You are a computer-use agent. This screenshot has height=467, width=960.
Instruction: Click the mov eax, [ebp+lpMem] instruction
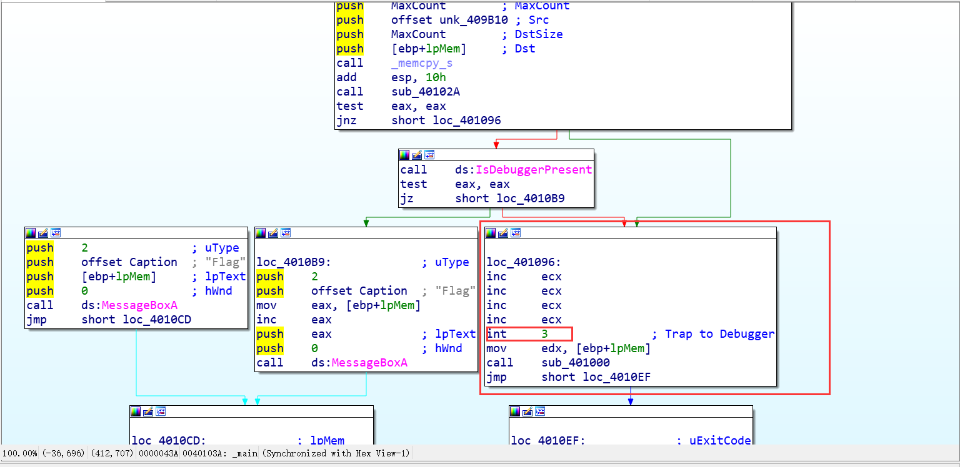338,305
